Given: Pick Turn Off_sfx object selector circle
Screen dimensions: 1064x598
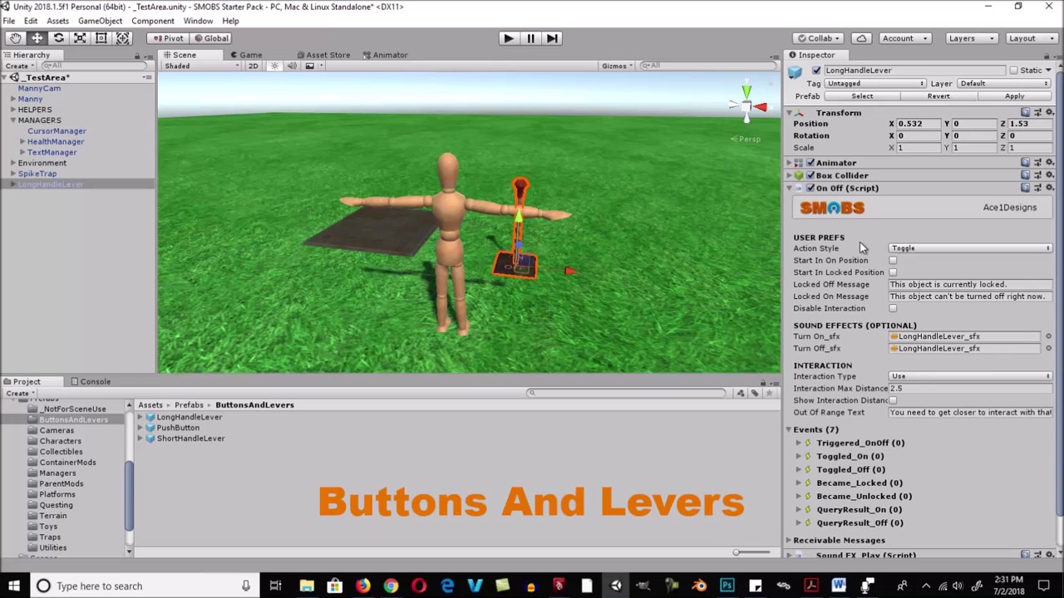Looking at the screenshot, I should (x=1048, y=348).
